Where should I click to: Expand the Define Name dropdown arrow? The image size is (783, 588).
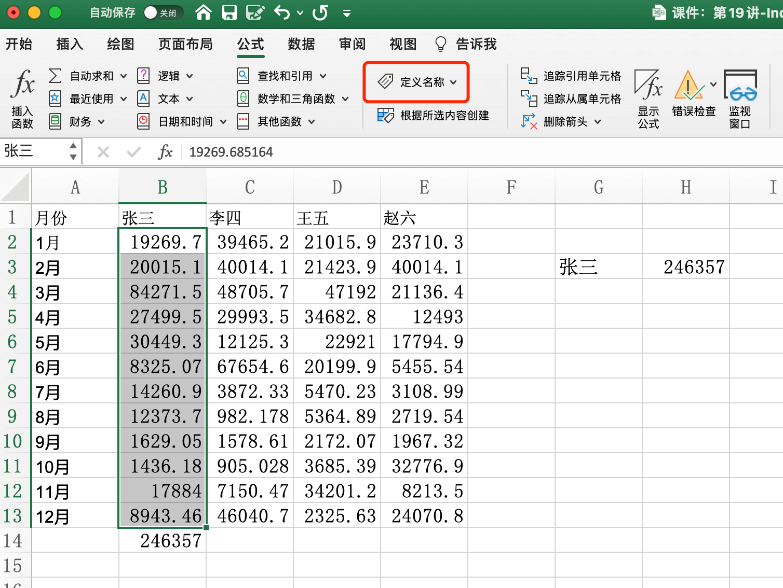pos(453,82)
